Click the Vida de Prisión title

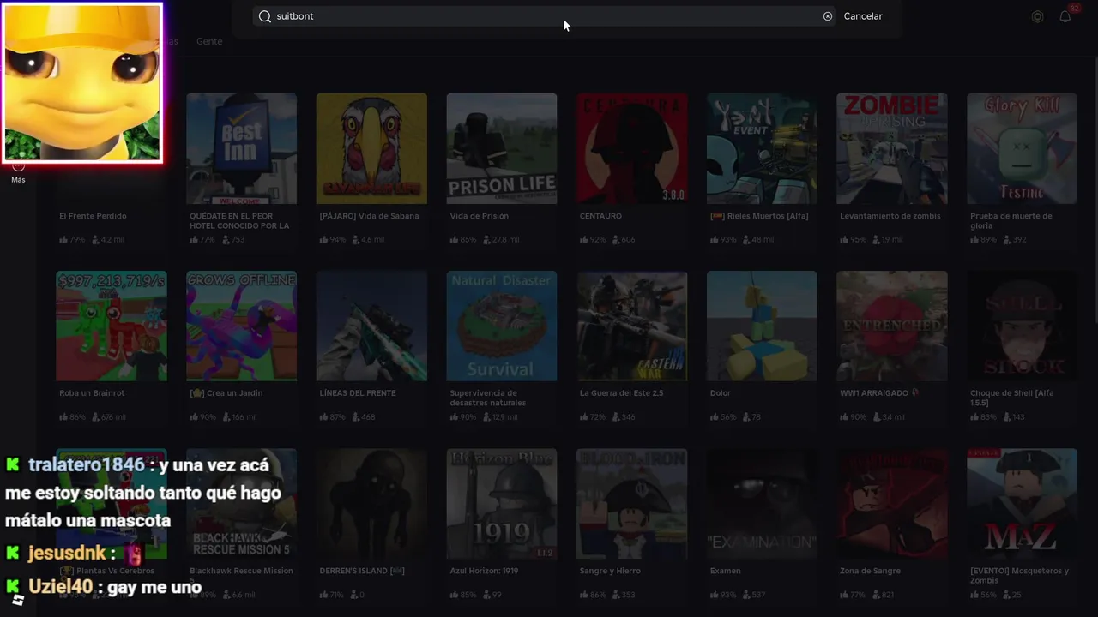[x=480, y=216]
